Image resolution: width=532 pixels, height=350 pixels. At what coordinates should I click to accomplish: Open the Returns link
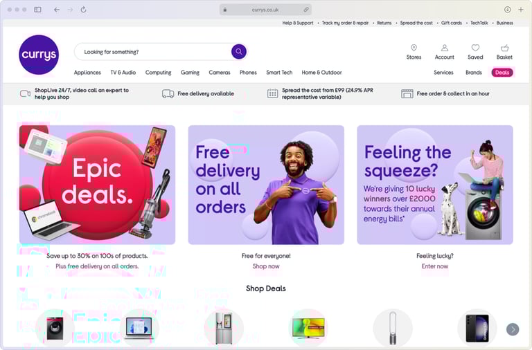point(384,23)
